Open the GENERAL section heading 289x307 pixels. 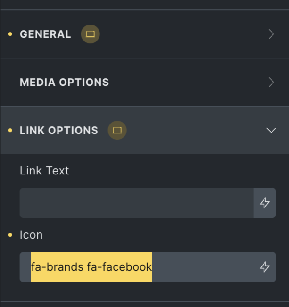tap(45, 34)
